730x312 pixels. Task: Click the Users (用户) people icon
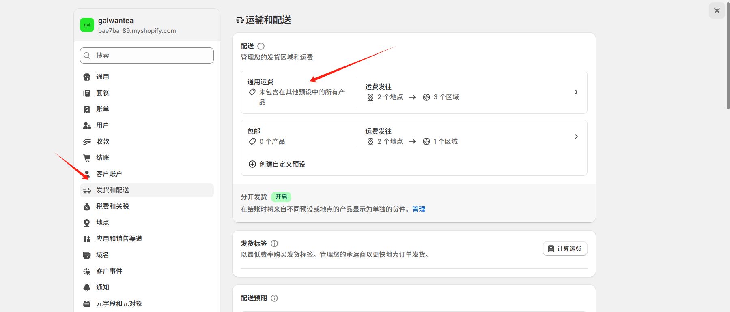click(x=87, y=126)
